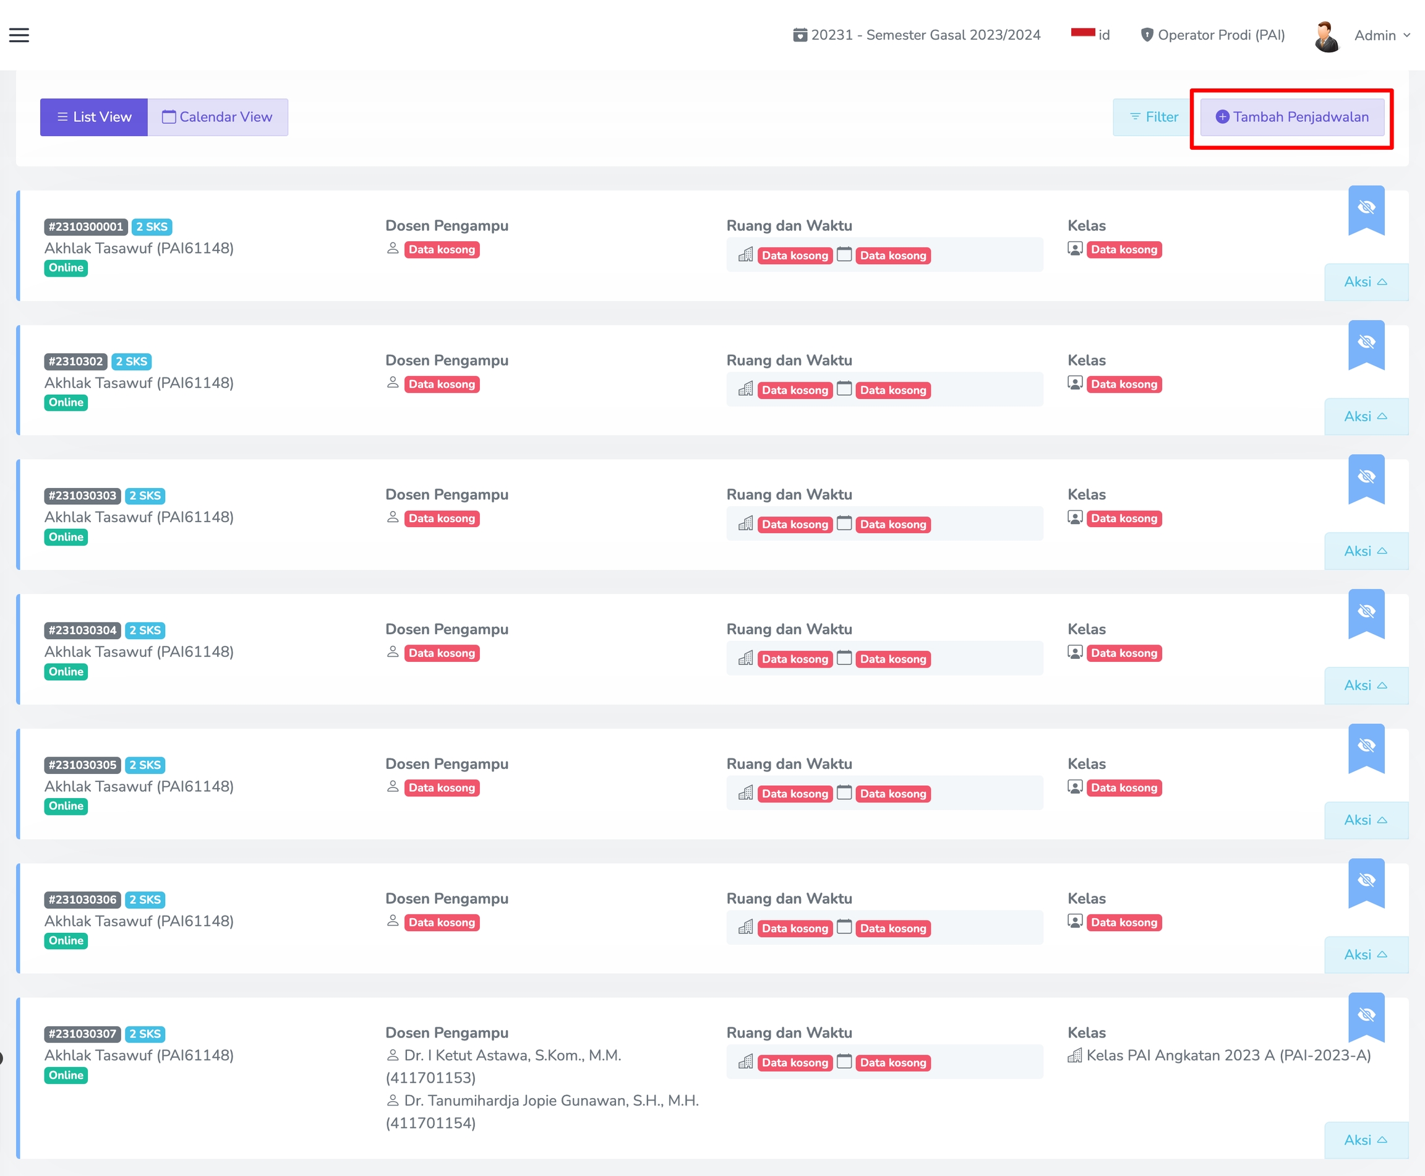Open the hamburger sidebar menu
This screenshot has width=1425, height=1176.
[19, 35]
